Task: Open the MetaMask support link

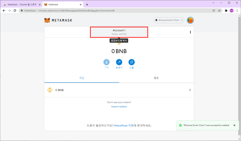Action: (x=124, y=125)
